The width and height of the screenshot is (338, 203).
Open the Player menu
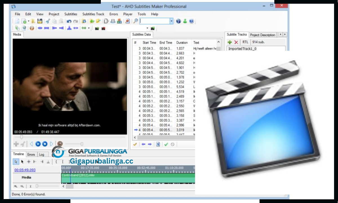[128, 14]
